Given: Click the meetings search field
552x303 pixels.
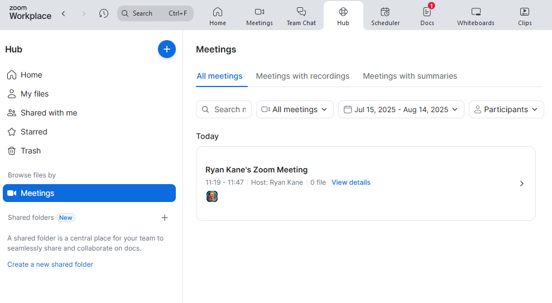Looking at the screenshot, I should click(x=224, y=109).
